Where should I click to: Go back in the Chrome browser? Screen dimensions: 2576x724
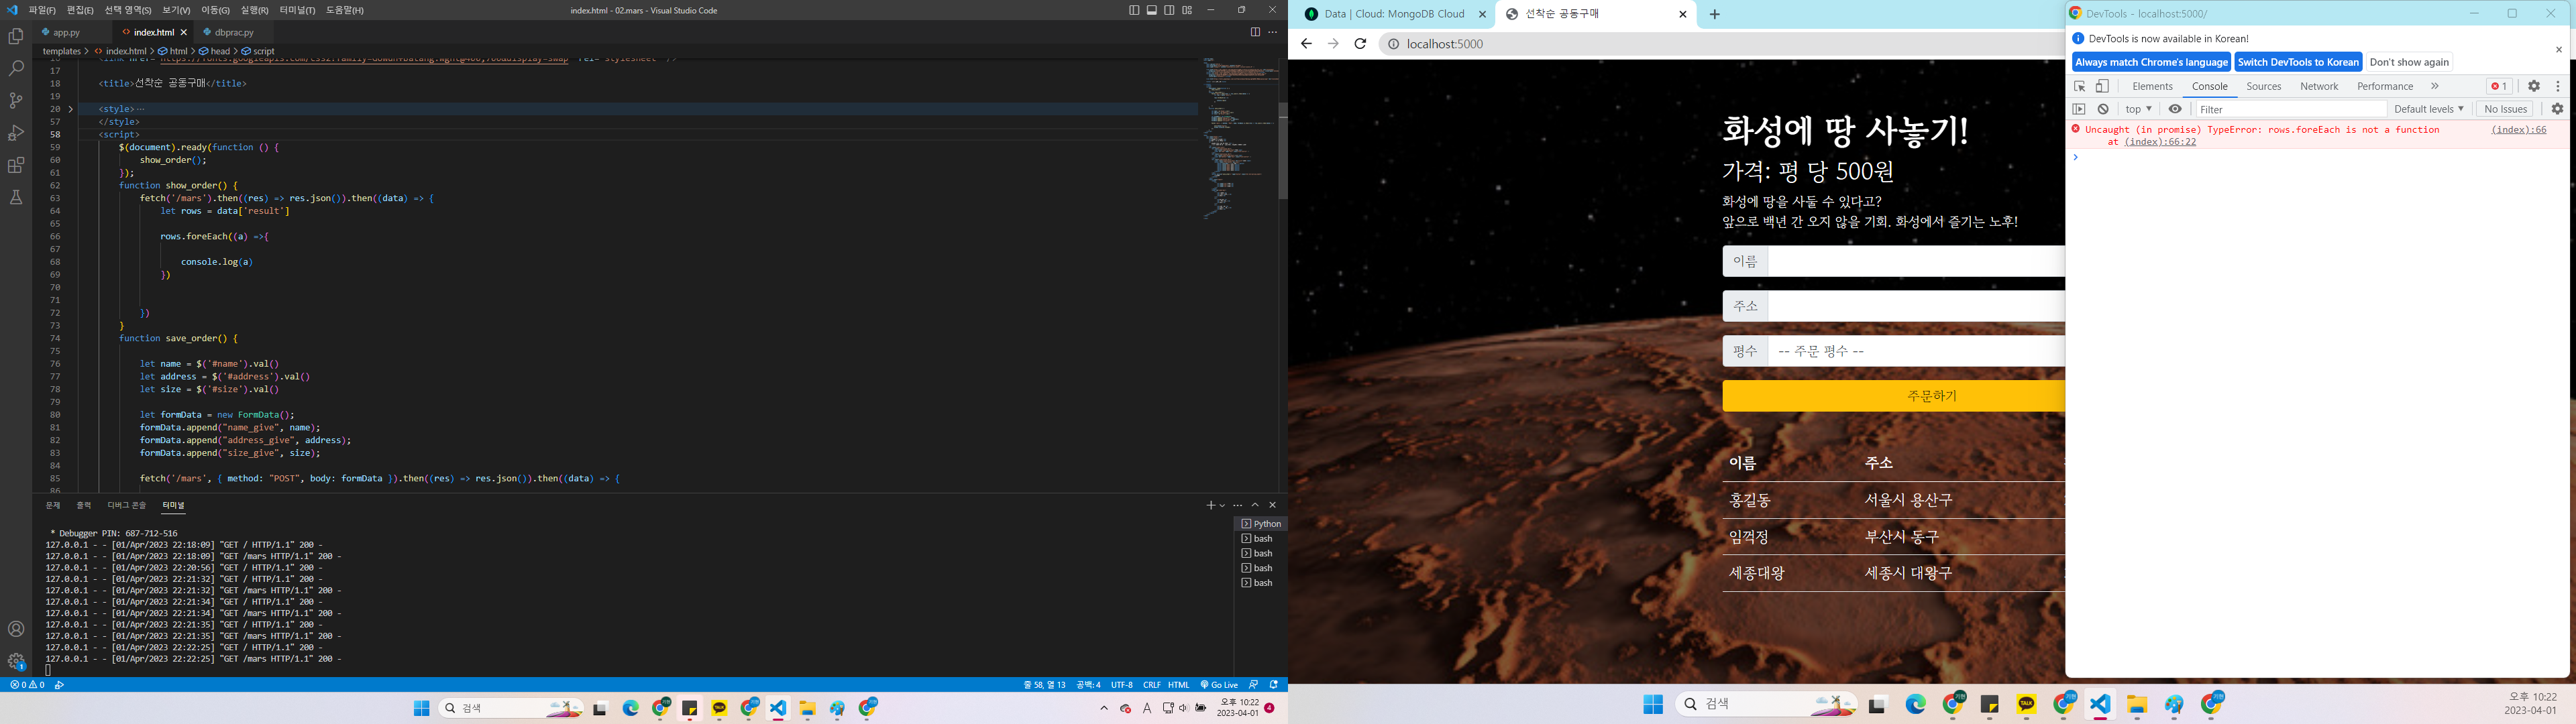point(1306,44)
